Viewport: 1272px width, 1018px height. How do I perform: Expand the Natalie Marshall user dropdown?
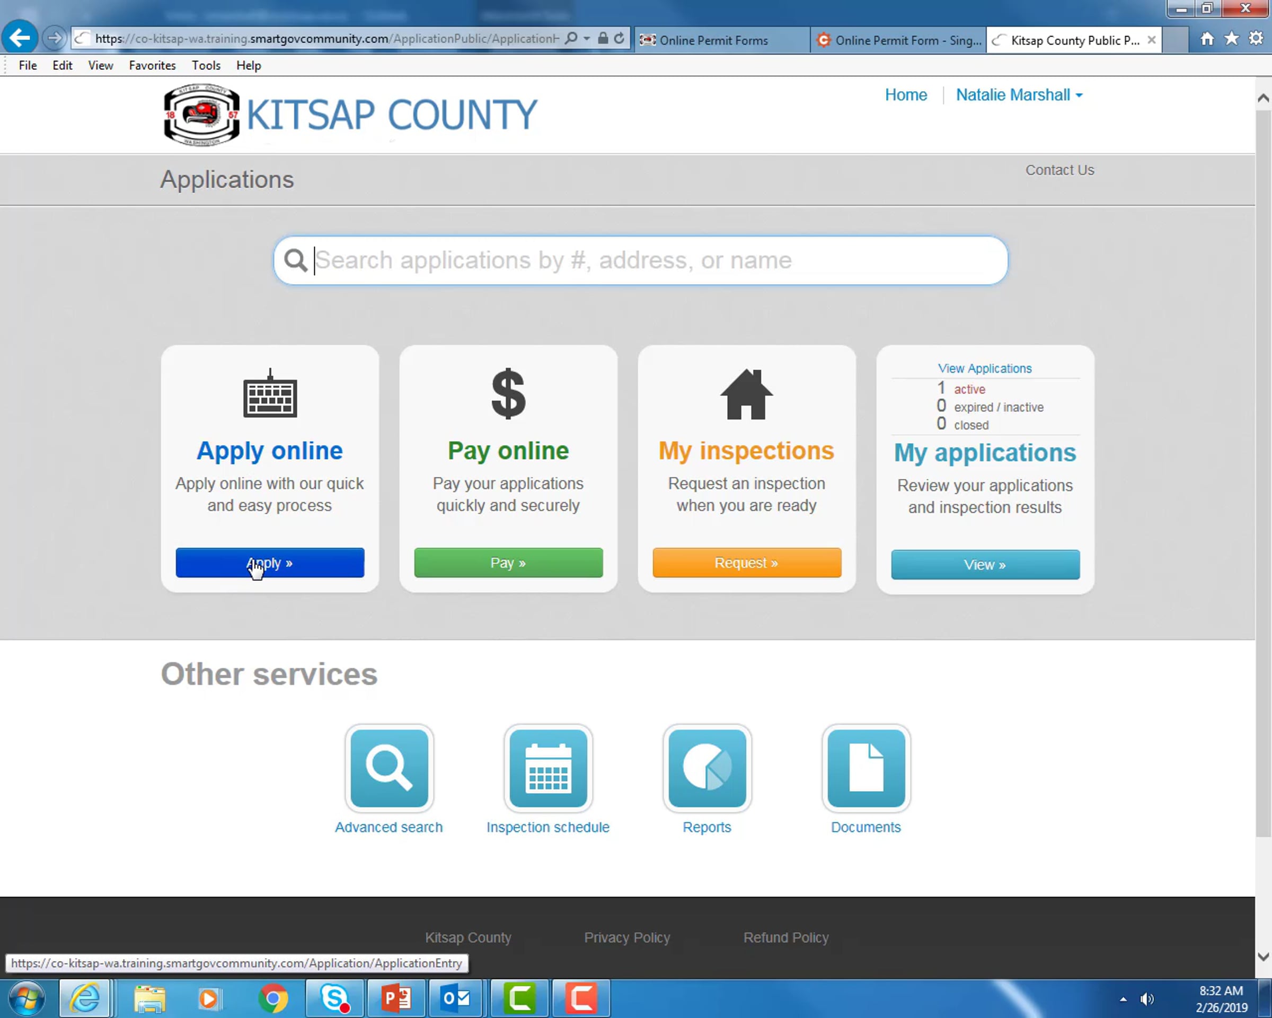point(1019,95)
